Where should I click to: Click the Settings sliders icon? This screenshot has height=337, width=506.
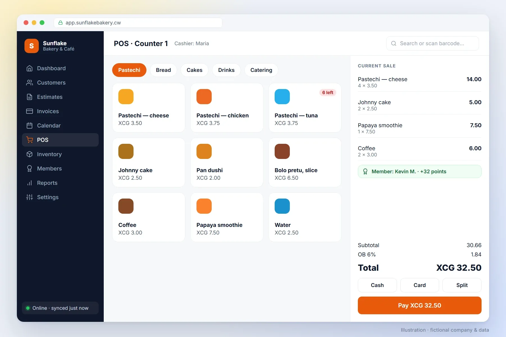[x=30, y=197]
